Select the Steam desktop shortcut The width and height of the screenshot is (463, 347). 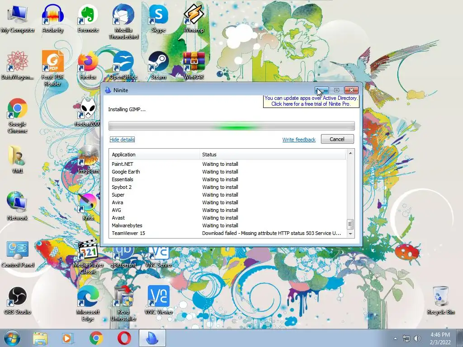coord(159,65)
